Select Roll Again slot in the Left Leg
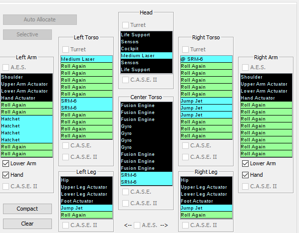The width and height of the screenshot is (299, 233). click(x=86, y=215)
